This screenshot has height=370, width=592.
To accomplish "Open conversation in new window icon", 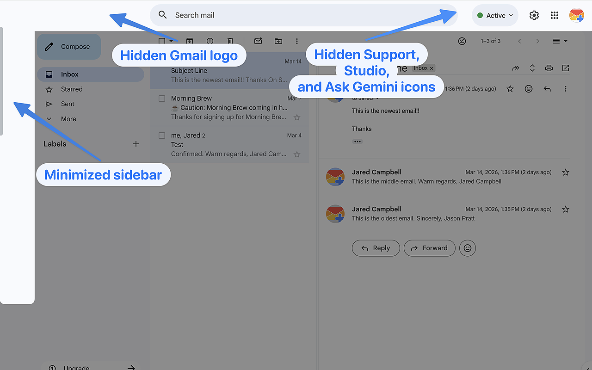I will [565, 68].
